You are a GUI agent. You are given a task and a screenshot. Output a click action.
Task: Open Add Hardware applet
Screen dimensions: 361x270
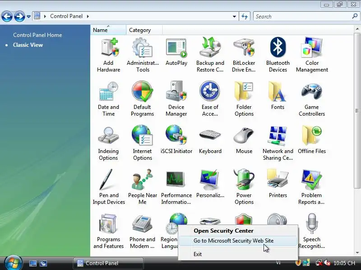(x=108, y=55)
